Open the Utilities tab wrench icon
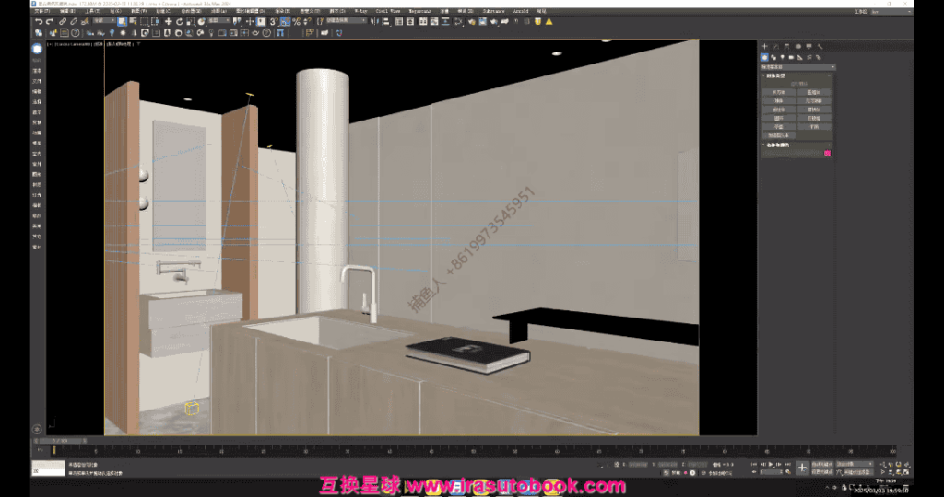The image size is (944, 497). click(x=820, y=46)
